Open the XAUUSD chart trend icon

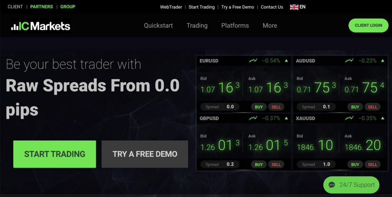(349, 118)
